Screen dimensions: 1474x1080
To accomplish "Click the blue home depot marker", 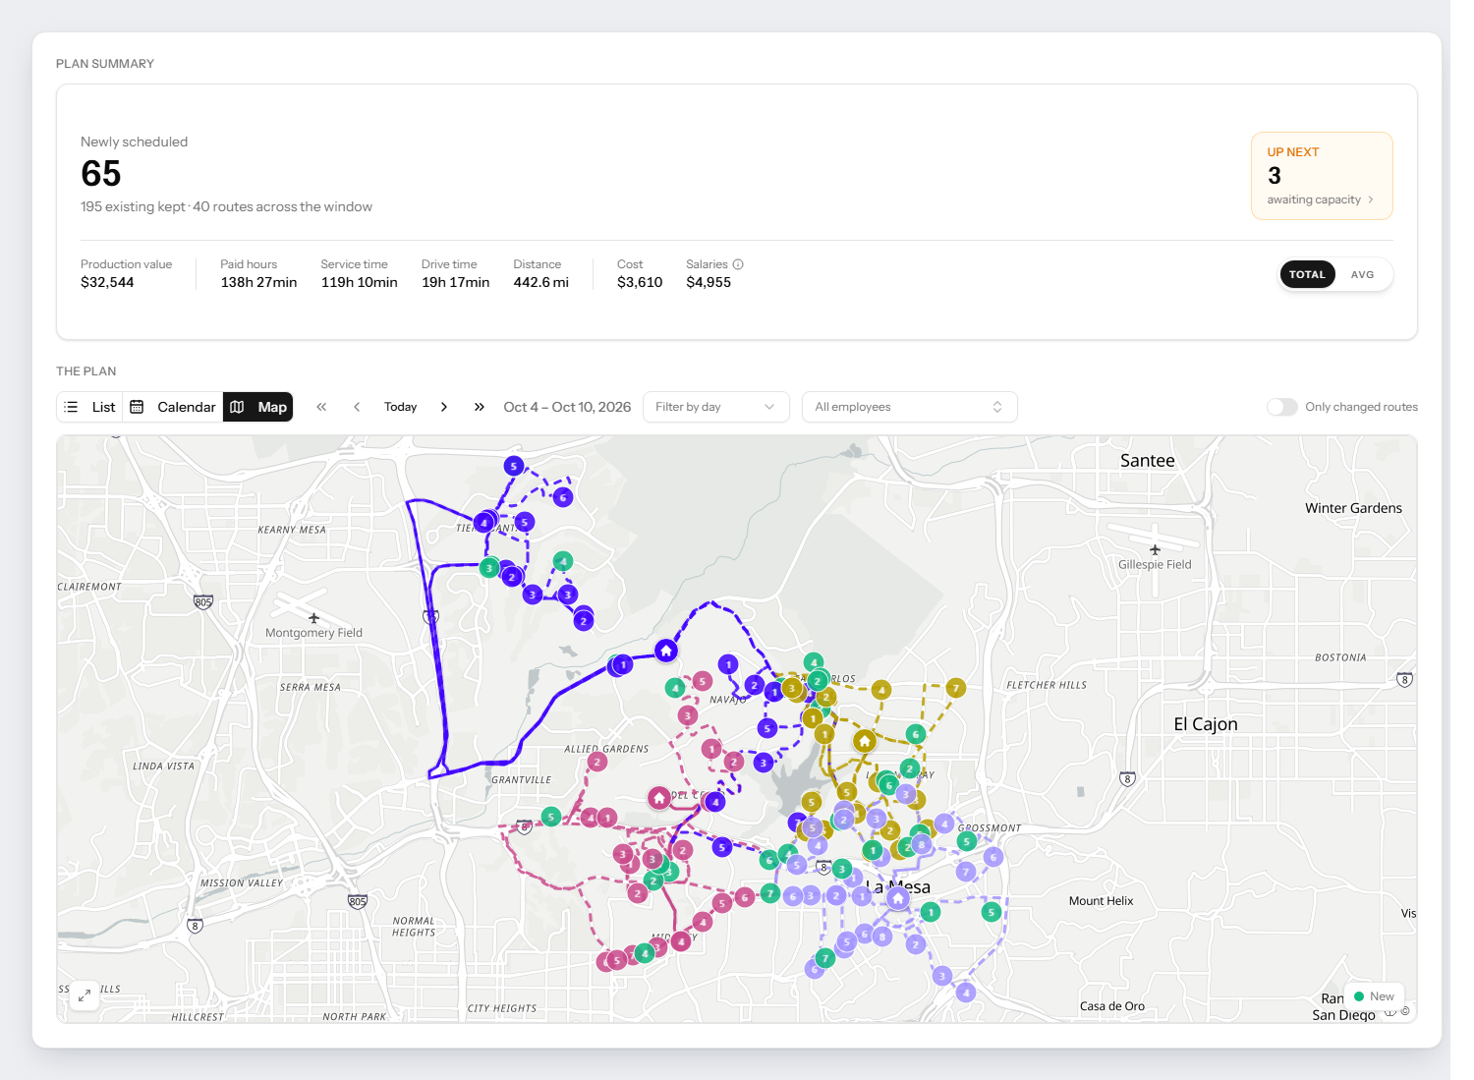I will coord(666,651).
